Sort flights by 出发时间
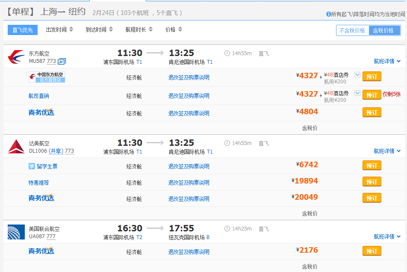 (59, 30)
